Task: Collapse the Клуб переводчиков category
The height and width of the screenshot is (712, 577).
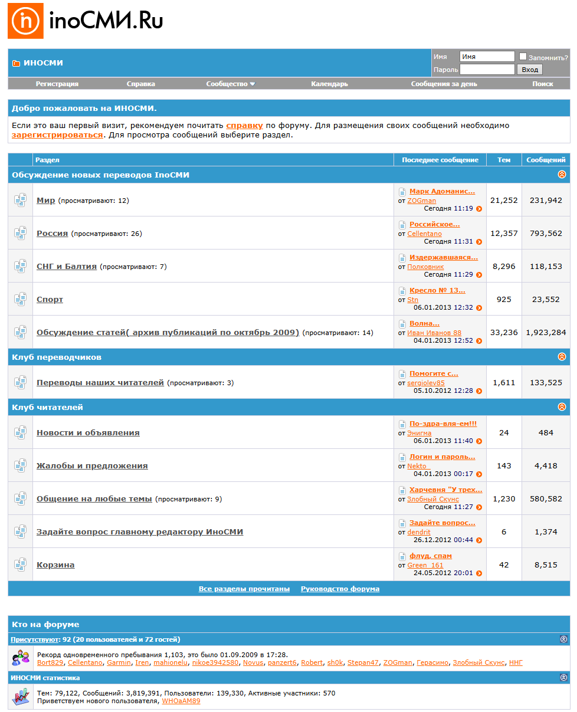Action: point(562,357)
